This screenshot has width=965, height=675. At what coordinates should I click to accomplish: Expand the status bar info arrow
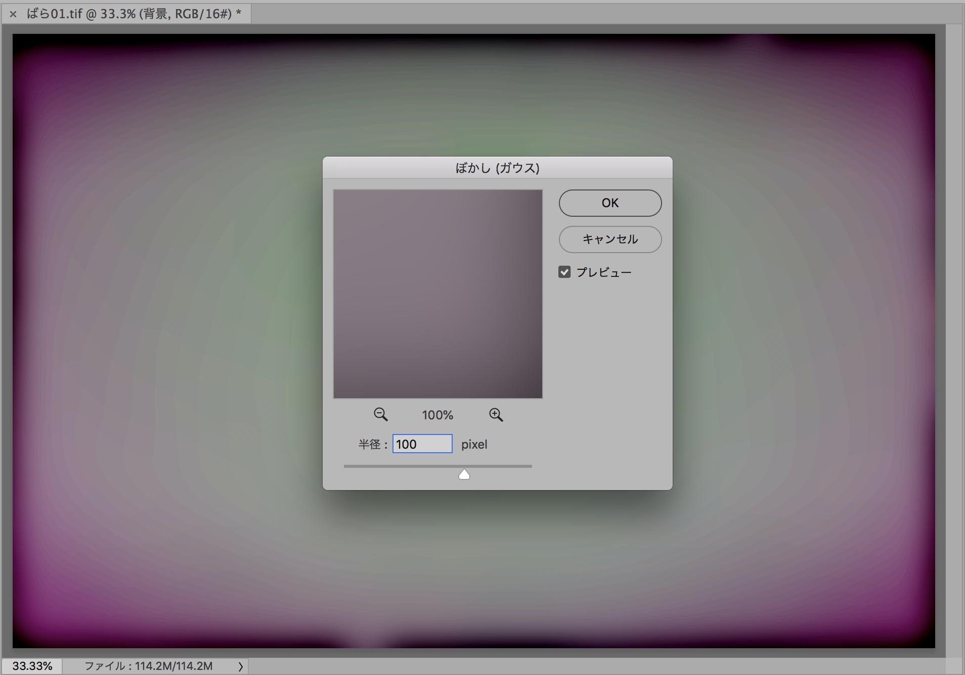241,666
